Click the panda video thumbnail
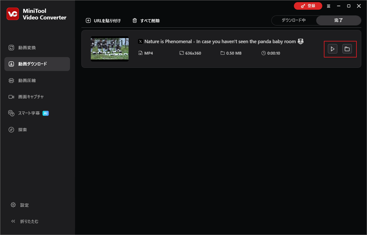This screenshot has width=367, height=235. pos(110,49)
